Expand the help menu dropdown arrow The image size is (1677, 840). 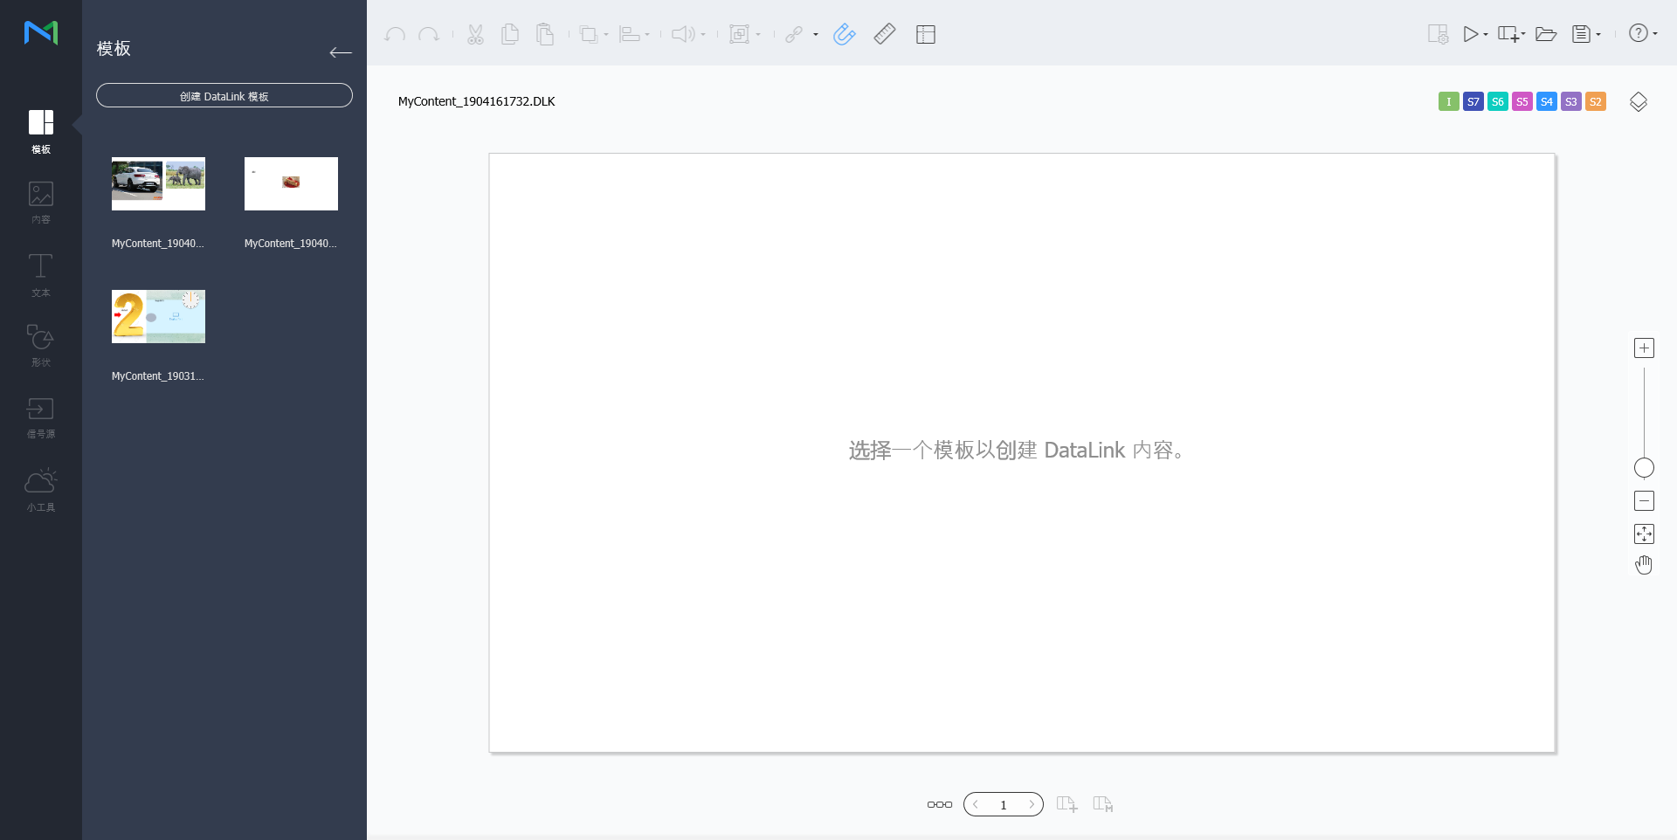click(x=1655, y=34)
